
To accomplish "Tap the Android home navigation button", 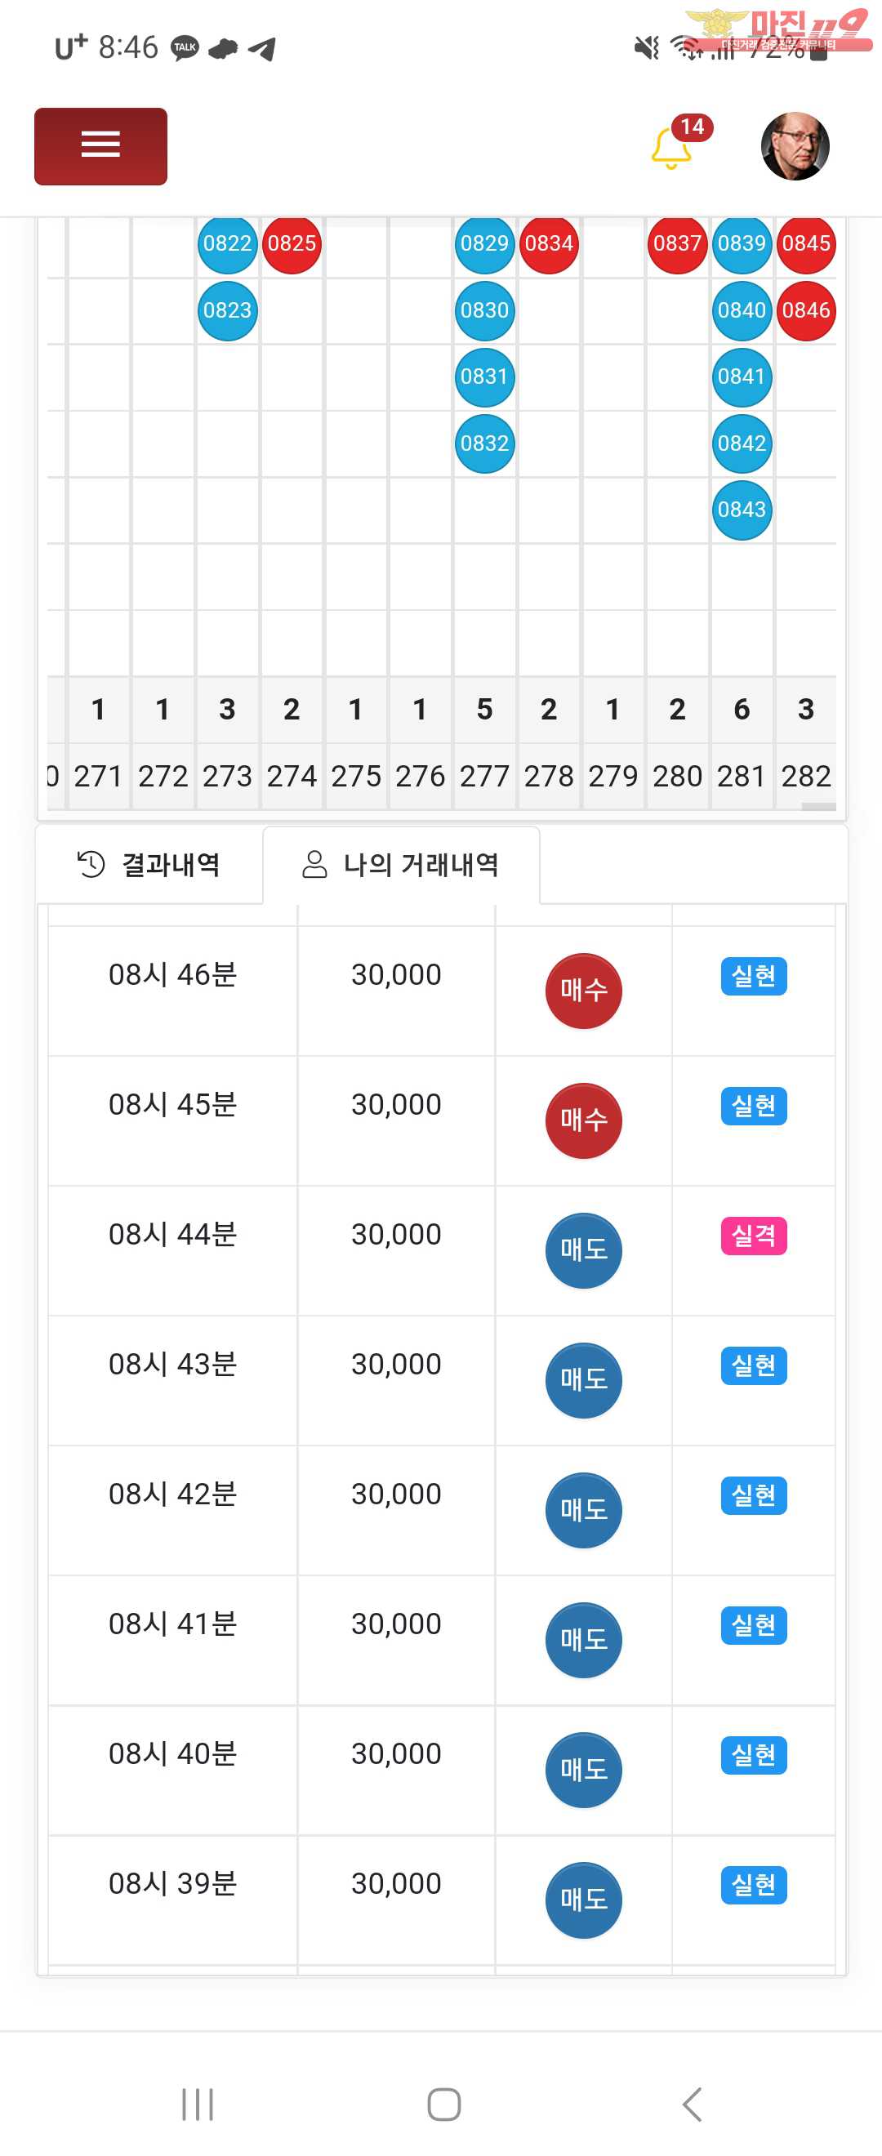I will pos(443,2104).
